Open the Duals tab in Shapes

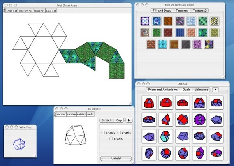coord(186,90)
